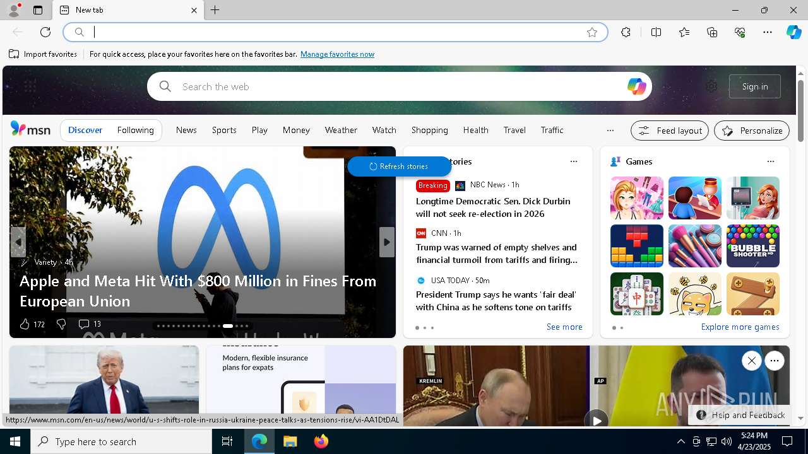Open the tab actions menu icon
This screenshot has height=454, width=808.
point(38,10)
